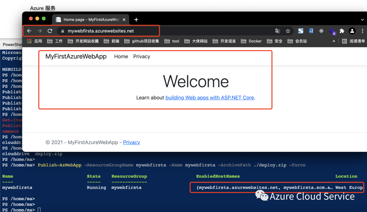Open the tool bookmarks folder
The image size is (367, 212).
pyautogui.click(x=172, y=41)
